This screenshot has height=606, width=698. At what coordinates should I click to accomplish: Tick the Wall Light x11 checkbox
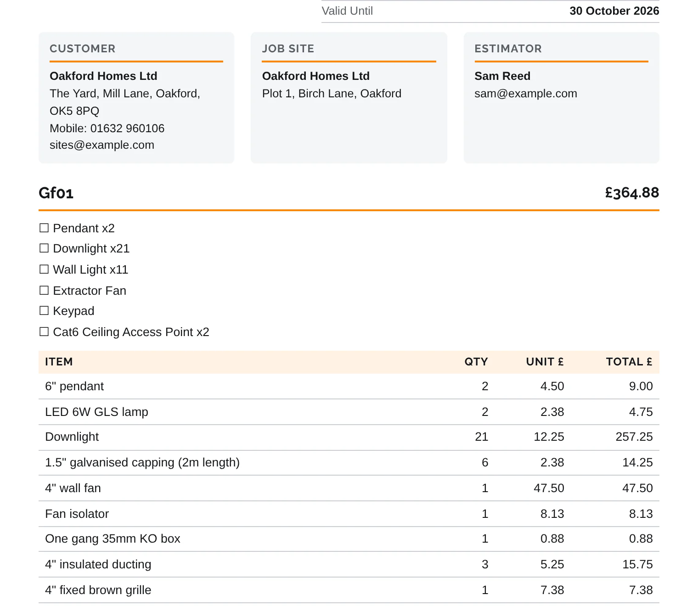pyautogui.click(x=44, y=269)
